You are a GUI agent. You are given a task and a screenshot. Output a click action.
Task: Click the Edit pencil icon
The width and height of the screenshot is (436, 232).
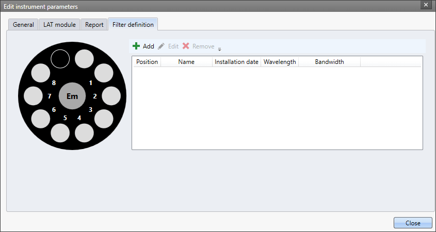[x=162, y=46]
